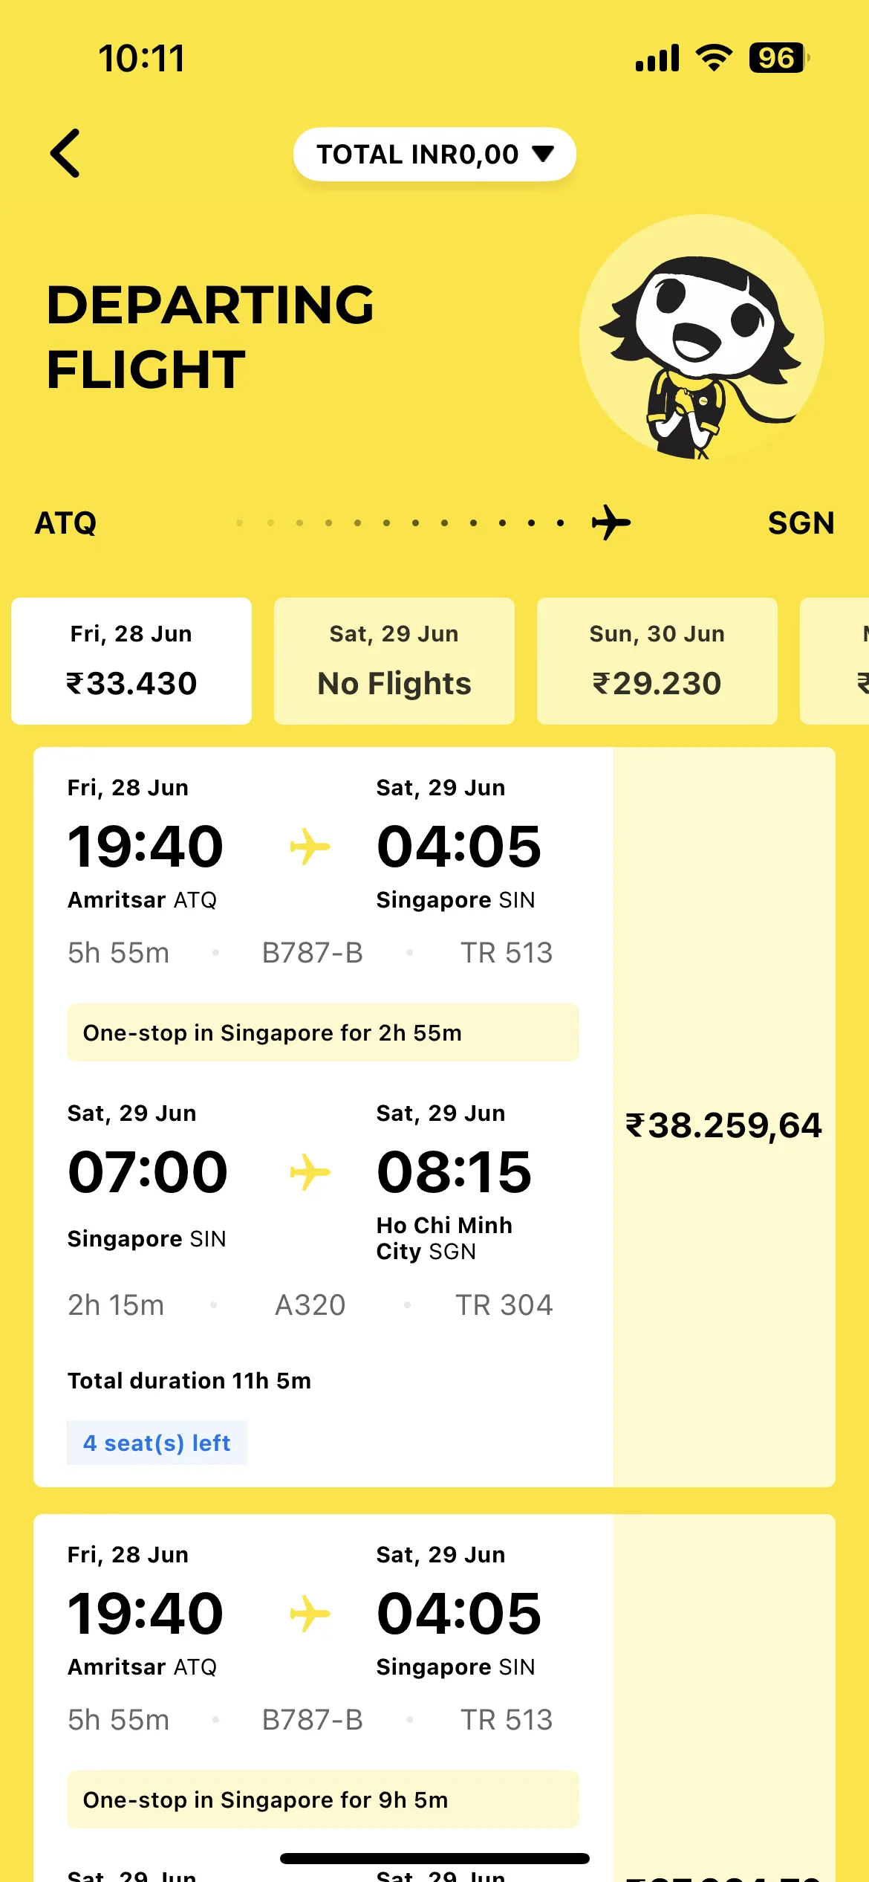Tap the black airplane icon on the route line
The height and width of the screenshot is (1882, 869).
611,523
